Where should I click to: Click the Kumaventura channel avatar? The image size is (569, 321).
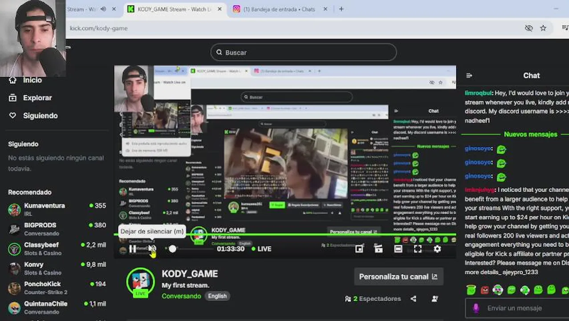[14, 210]
